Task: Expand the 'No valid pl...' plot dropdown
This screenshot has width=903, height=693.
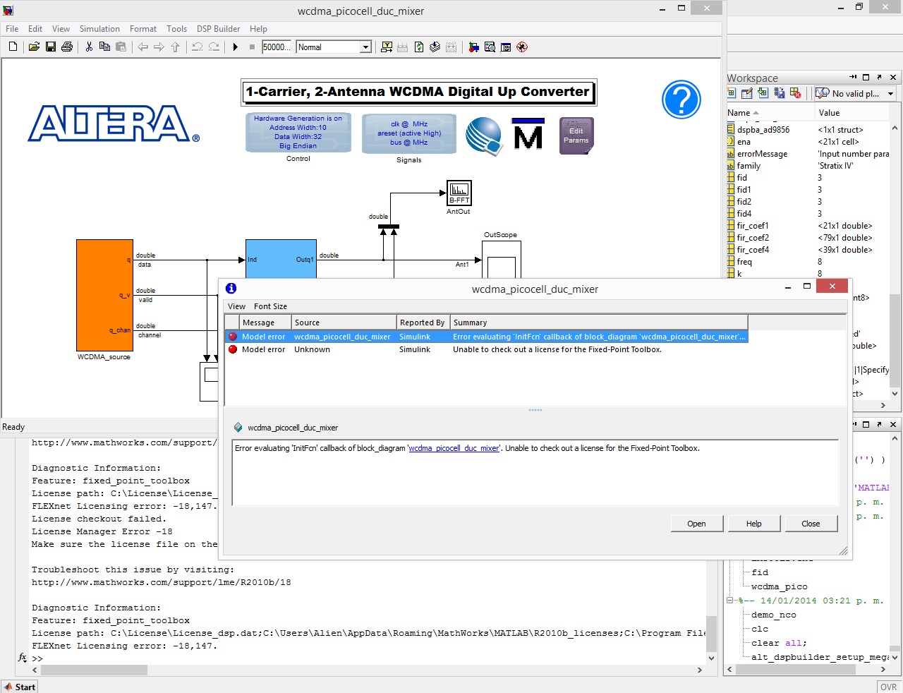Action: 891,94
